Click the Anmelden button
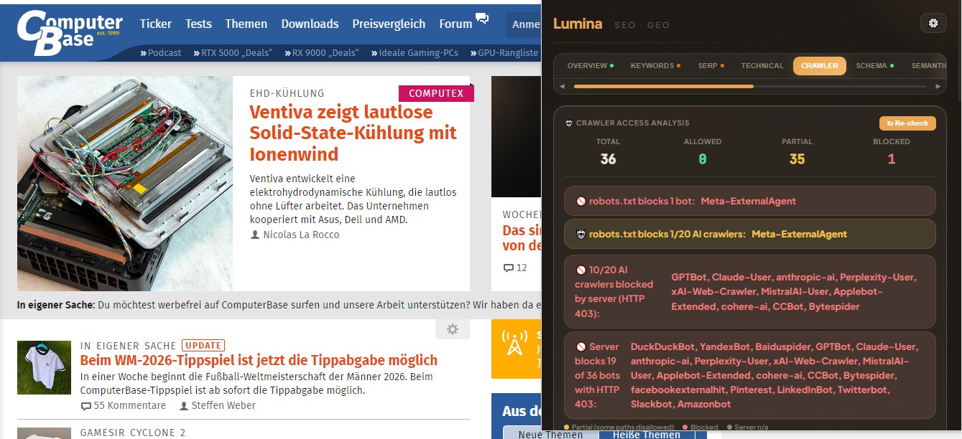 point(525,24)
